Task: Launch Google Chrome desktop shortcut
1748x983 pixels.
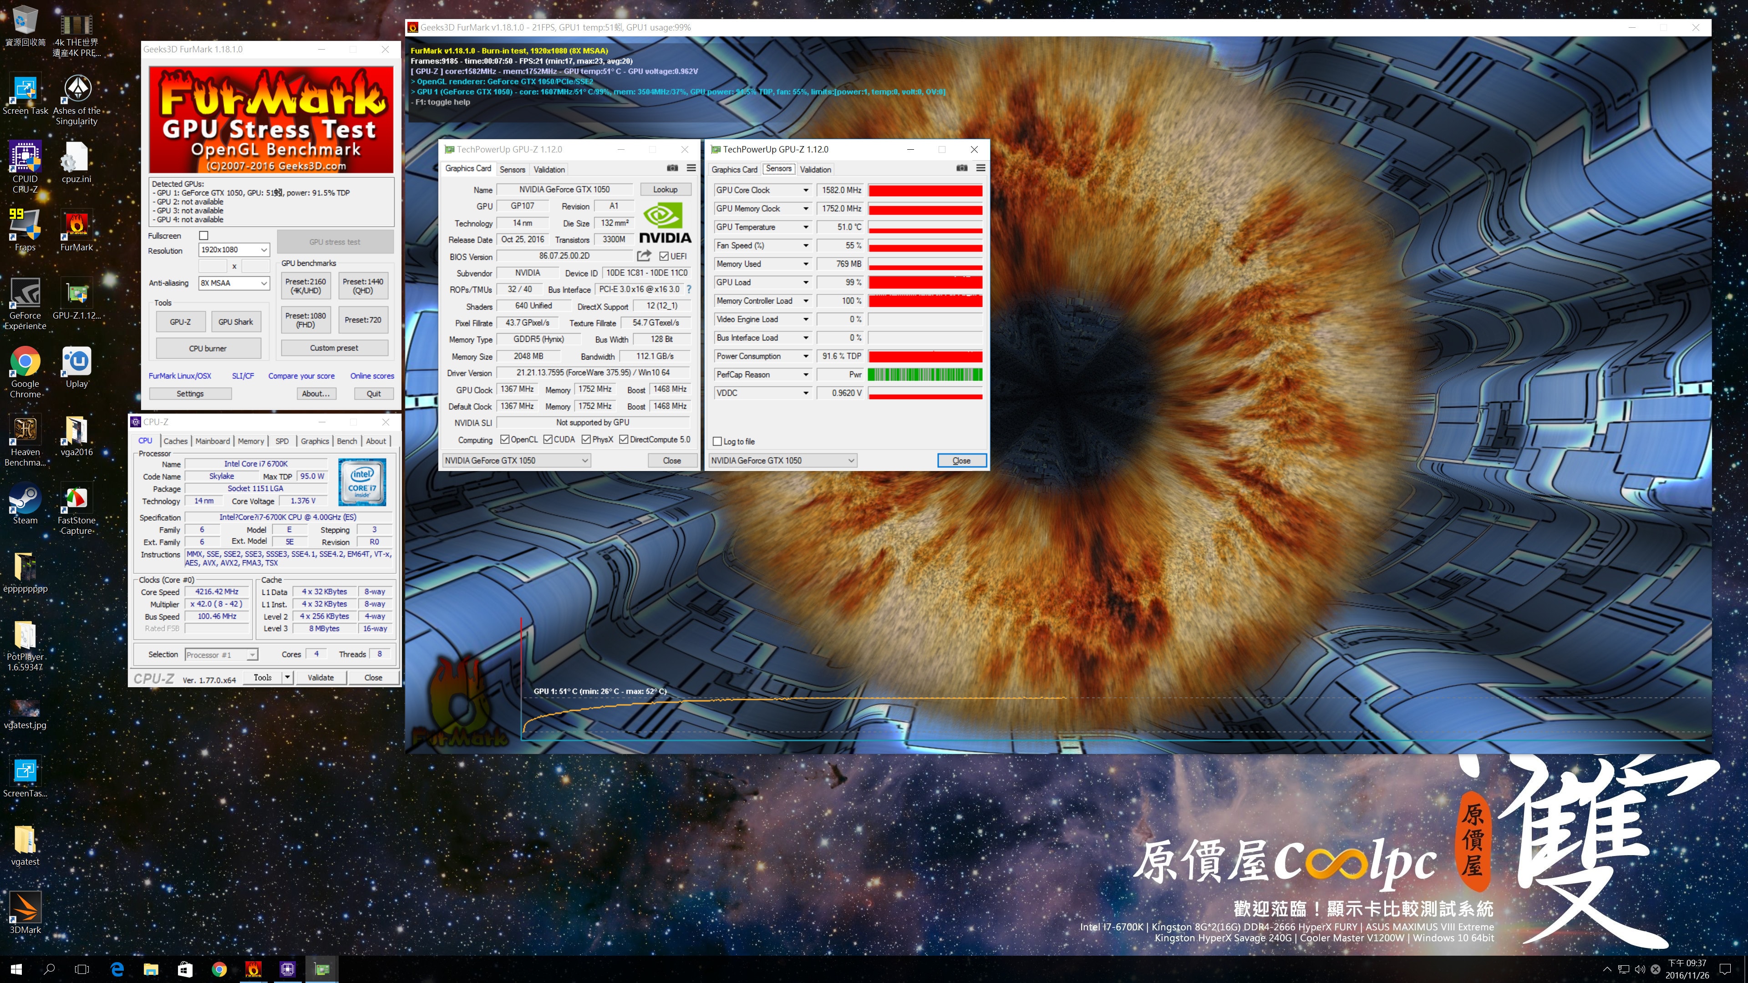Action: [x=25, y=371]
